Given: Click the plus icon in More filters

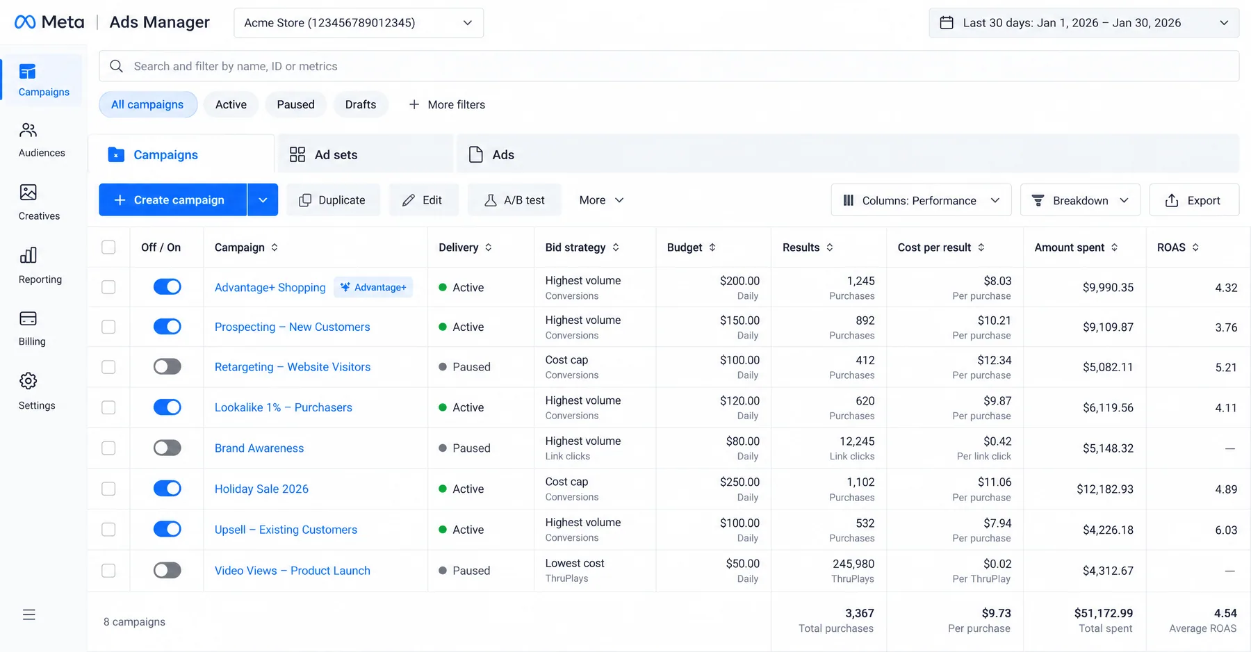Looking at the screenshot, I should coord(414,104).
